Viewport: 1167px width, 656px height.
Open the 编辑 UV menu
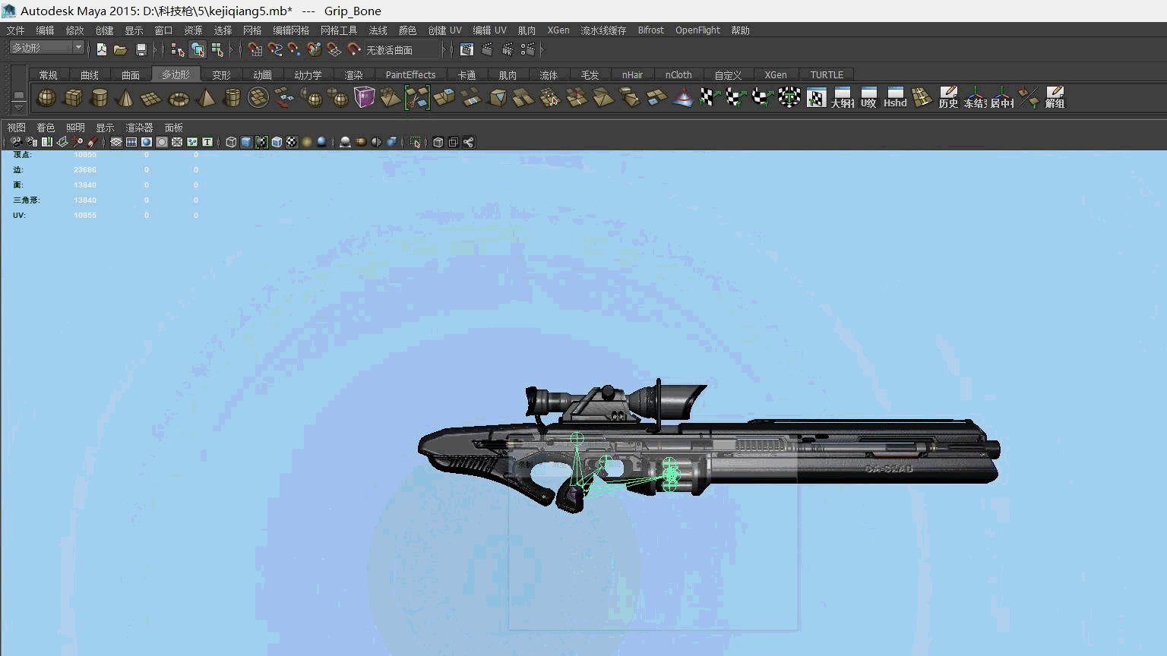point(489,30)
